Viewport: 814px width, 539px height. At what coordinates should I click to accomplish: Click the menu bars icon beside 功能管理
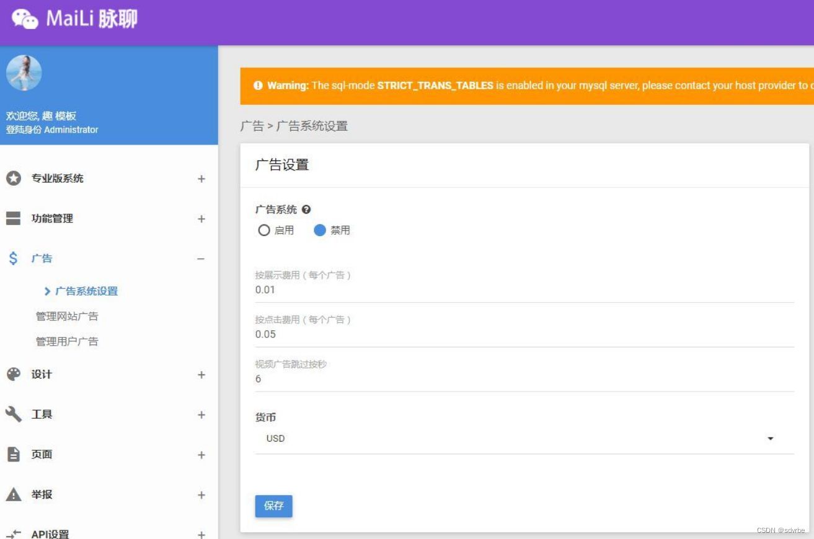14,218
